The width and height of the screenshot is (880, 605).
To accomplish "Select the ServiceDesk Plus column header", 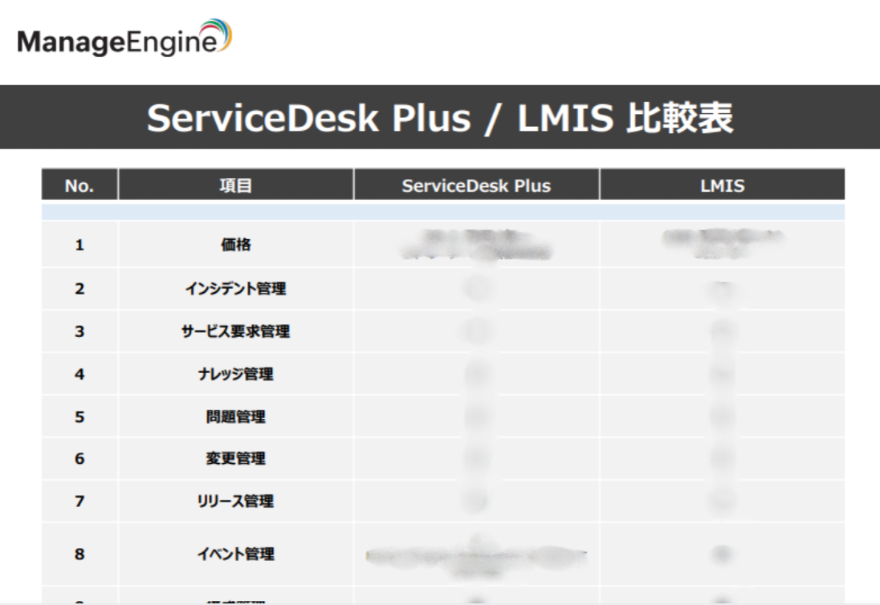I will tap(477, 185).
